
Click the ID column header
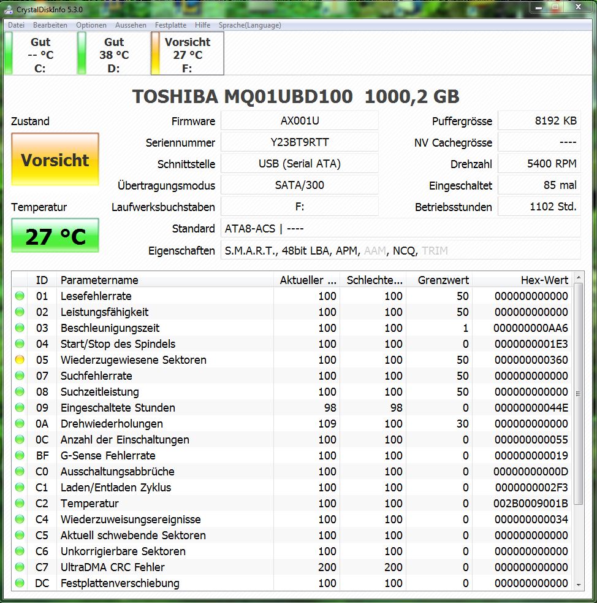pyautogui.click(x=42, y=280)
